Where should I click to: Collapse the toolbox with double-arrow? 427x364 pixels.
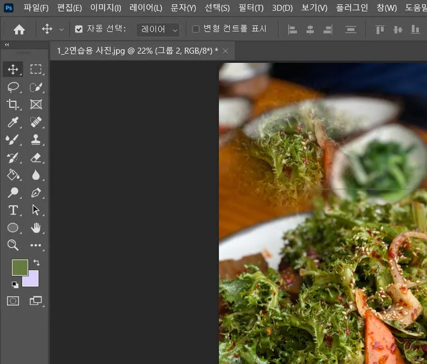(7, 44)
